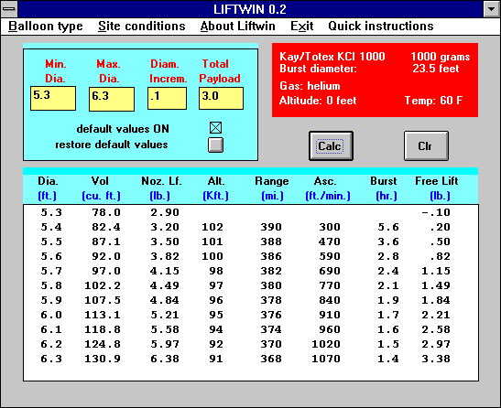Select the Exit menu item
Screen dimensions: 501x408
click(x=301, y=27)
